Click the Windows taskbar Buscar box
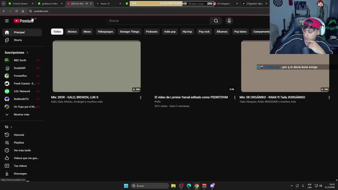Screen dimensions: 338x190 click(x=150, y=186)
